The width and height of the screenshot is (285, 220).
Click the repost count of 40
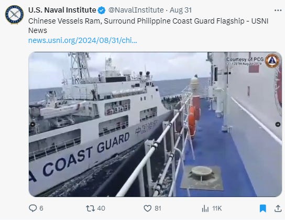[101, 208]
